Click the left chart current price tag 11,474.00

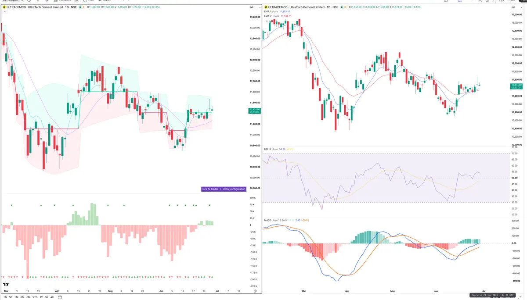255,111
